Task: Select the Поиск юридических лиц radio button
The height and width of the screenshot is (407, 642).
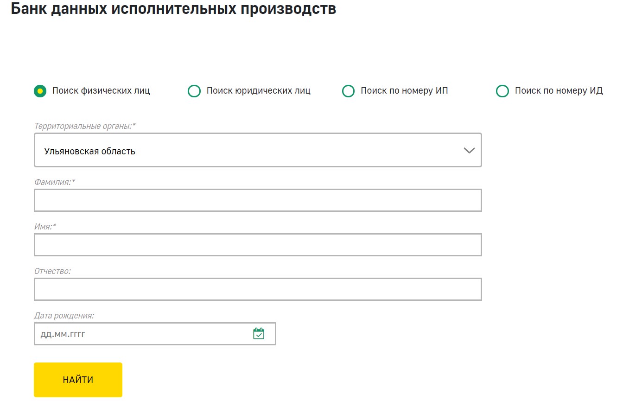Action: [194, 91]
